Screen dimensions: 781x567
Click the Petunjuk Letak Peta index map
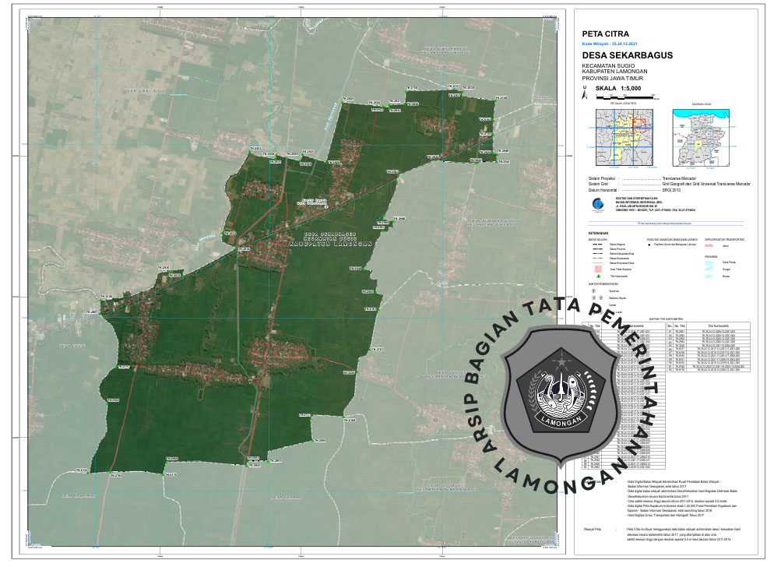(622, 138)
